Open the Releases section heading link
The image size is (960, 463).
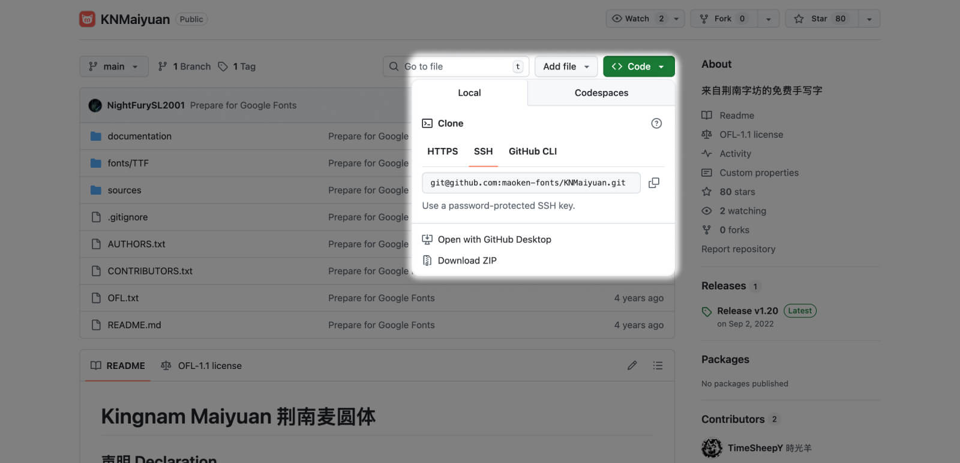pos(724,286)
